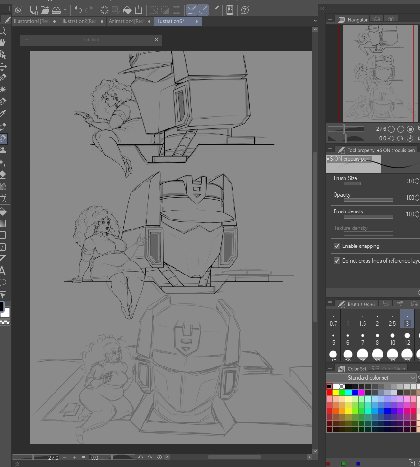Open the Clip Studio launcher icon
Image resolution: width=420 pixels, height=467 pixels.
point(18,9)
